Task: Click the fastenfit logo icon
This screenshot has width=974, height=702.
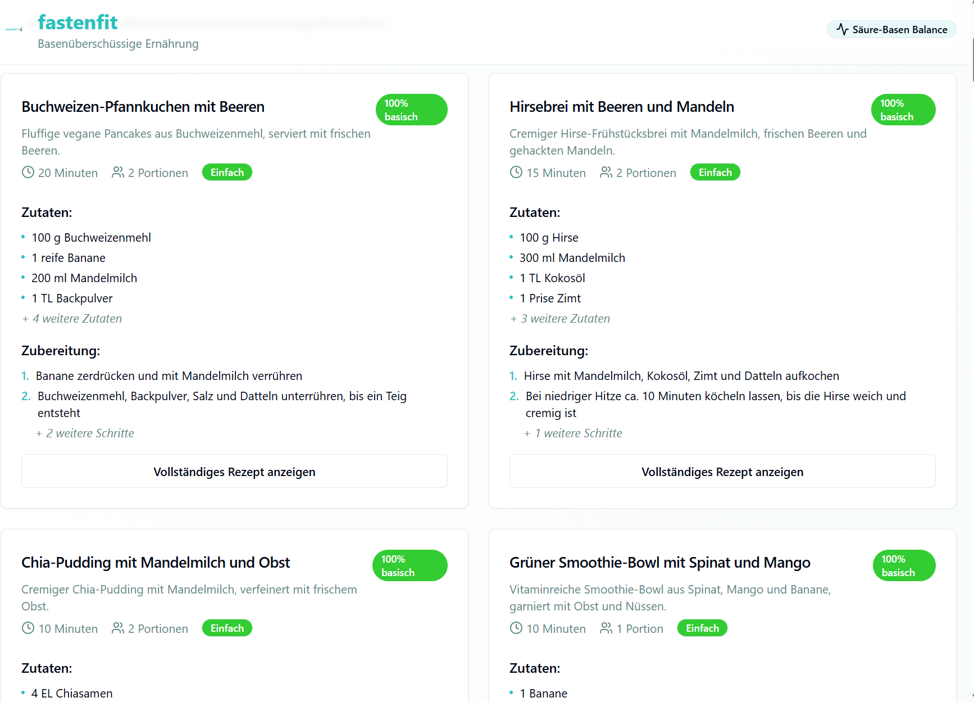Action: [14, 29]
